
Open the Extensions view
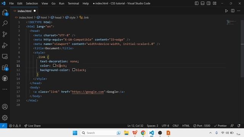pyautogui.click(x=5, y=68)
